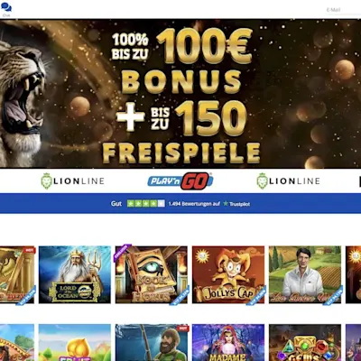Image resolution: width=361 pixels, height=361 pixels.
Task: Launch the Lord of the Ocean game
Action: point(75,274)
